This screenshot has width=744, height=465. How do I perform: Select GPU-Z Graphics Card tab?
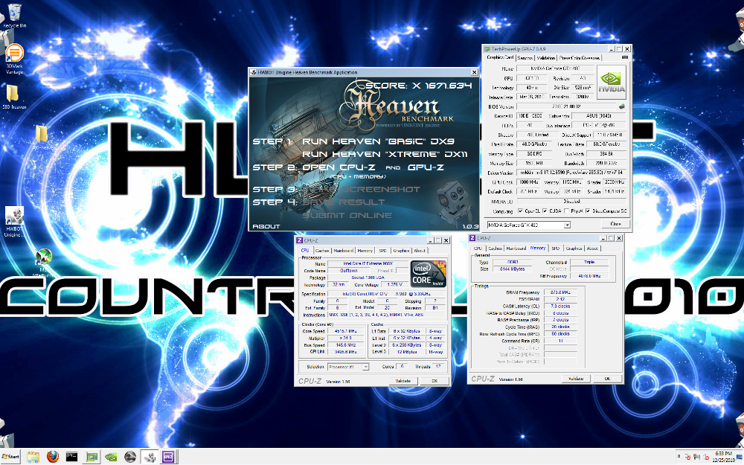click(x=500, y=57)
